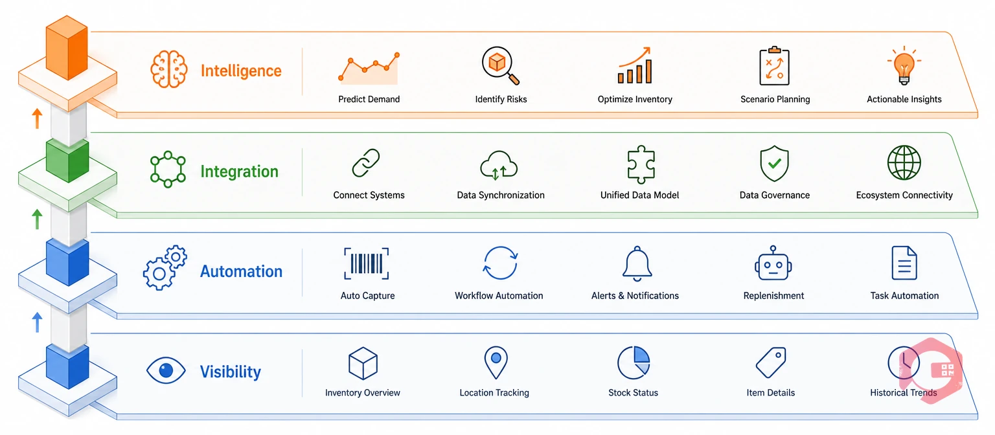
Task: Click the "Inventory Overview" label
Action: [x=362, y=392]
